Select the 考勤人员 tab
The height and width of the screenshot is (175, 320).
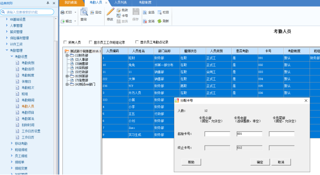click(96, 3)
